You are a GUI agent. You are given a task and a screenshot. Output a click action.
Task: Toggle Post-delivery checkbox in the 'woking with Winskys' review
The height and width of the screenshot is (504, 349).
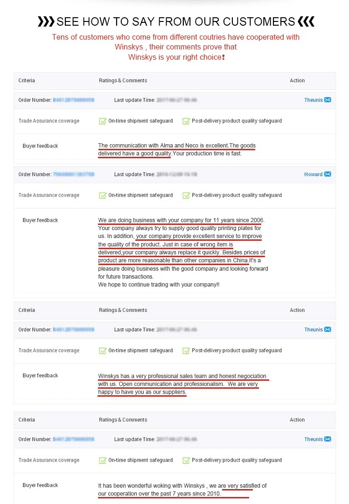click(x=186, y=460)
